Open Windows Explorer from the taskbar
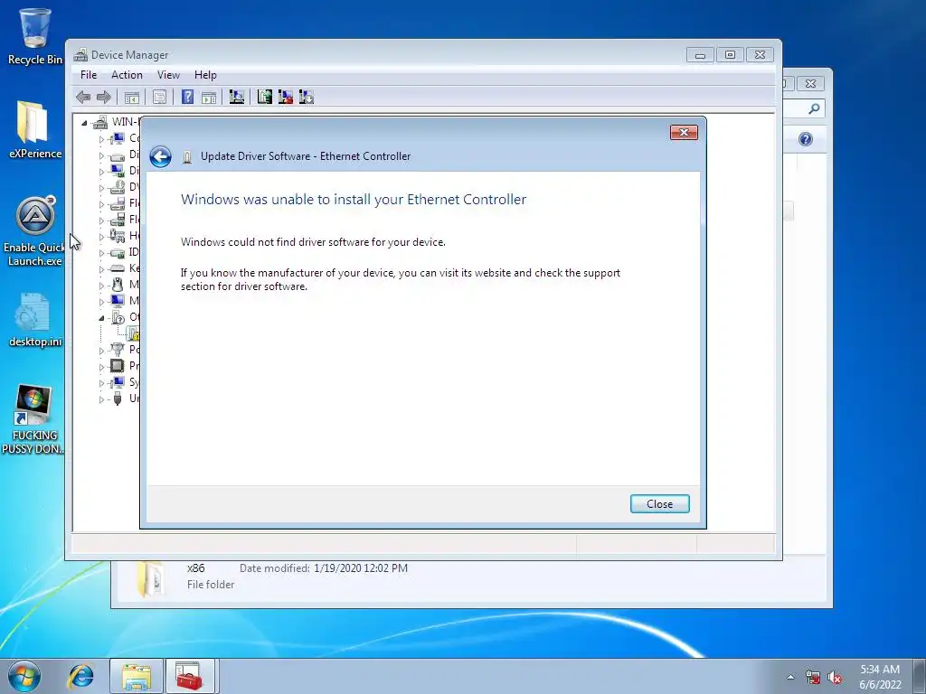Viewport: 926px width, 694px height. [137, 676]
